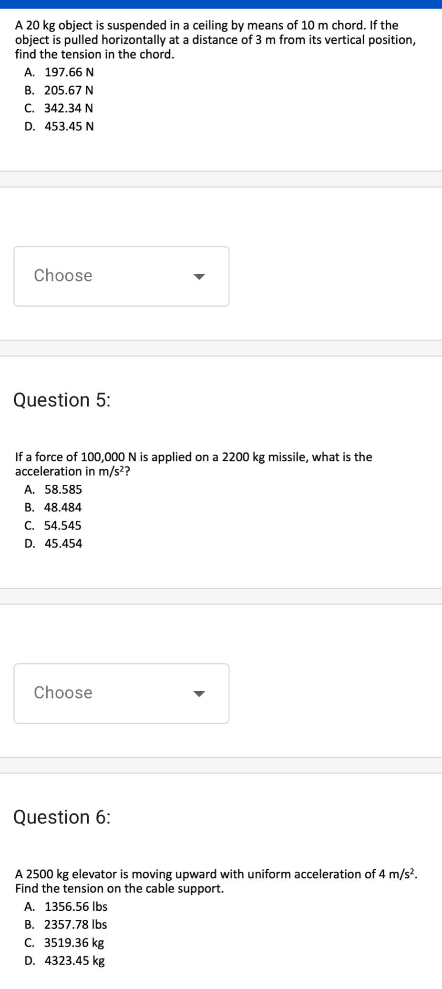Open the Choose dropdown under Question 5
The image size is (442, 989).
coord(121,693)
